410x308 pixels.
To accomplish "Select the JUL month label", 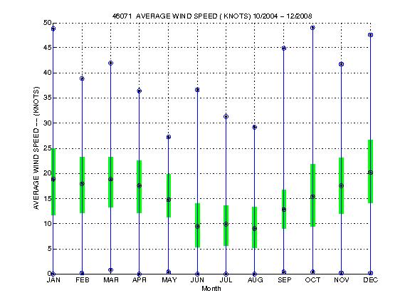I will click(226, 280).
